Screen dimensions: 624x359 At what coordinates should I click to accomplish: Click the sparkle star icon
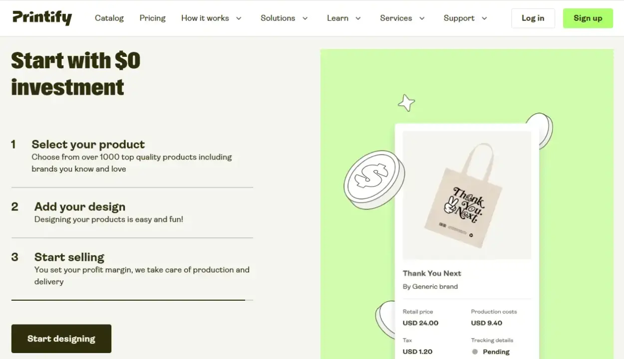coord(406,103)
